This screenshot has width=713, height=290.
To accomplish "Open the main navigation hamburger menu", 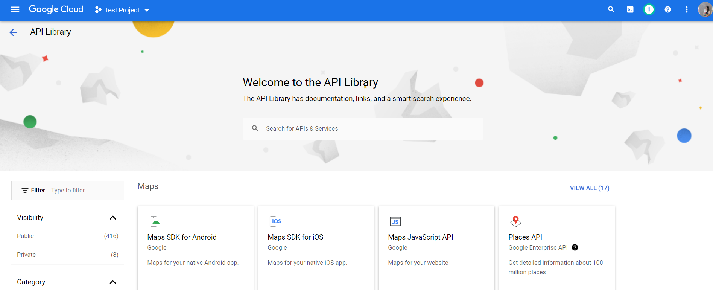I will pyautogui.click(x=15, y=10).
